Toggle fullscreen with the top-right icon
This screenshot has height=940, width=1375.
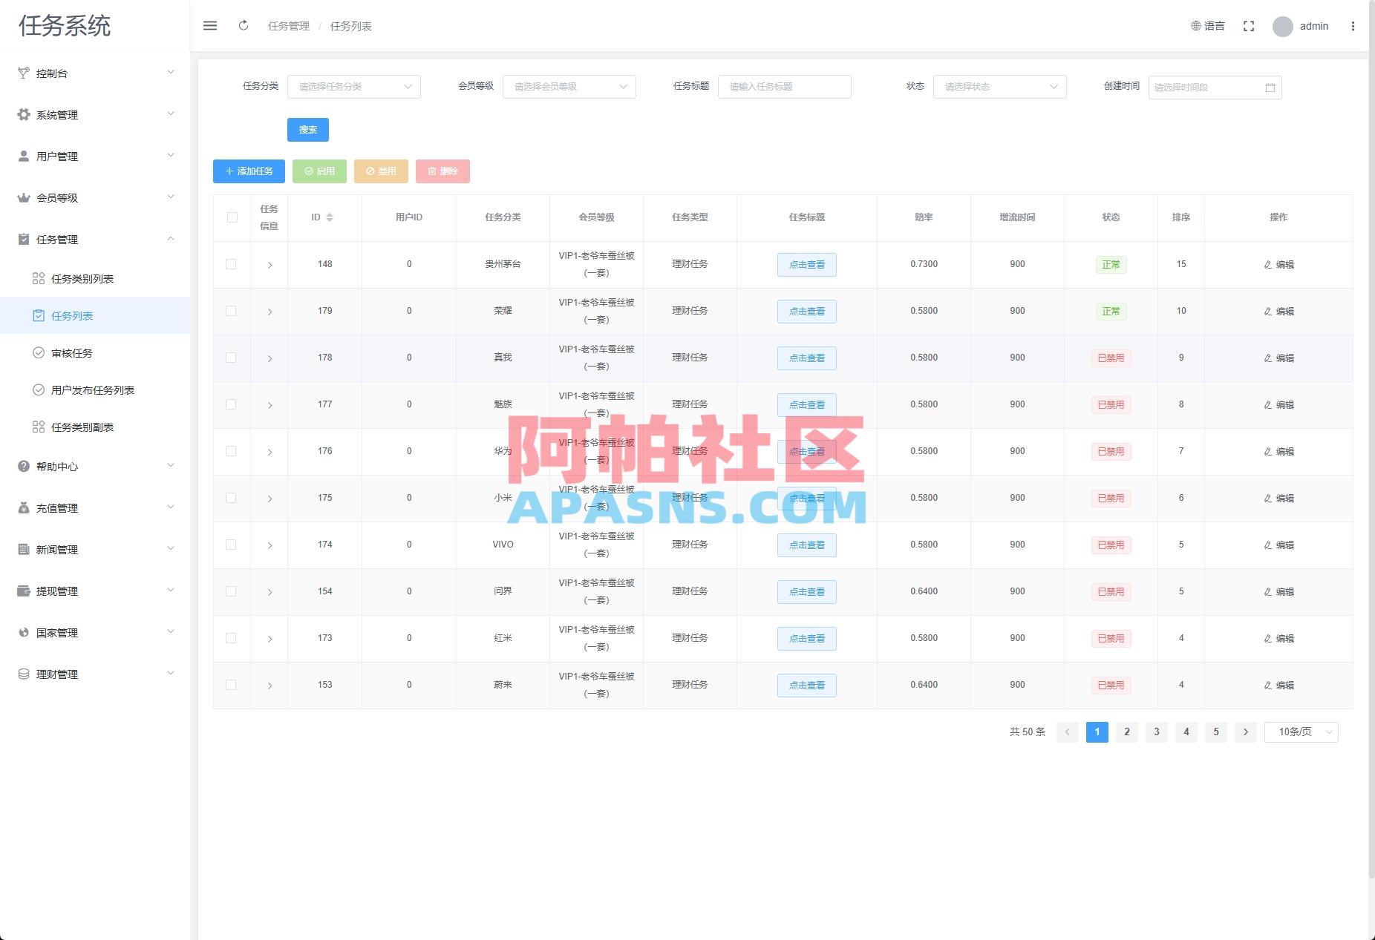pyautogui.click(x=1249, y=25)
